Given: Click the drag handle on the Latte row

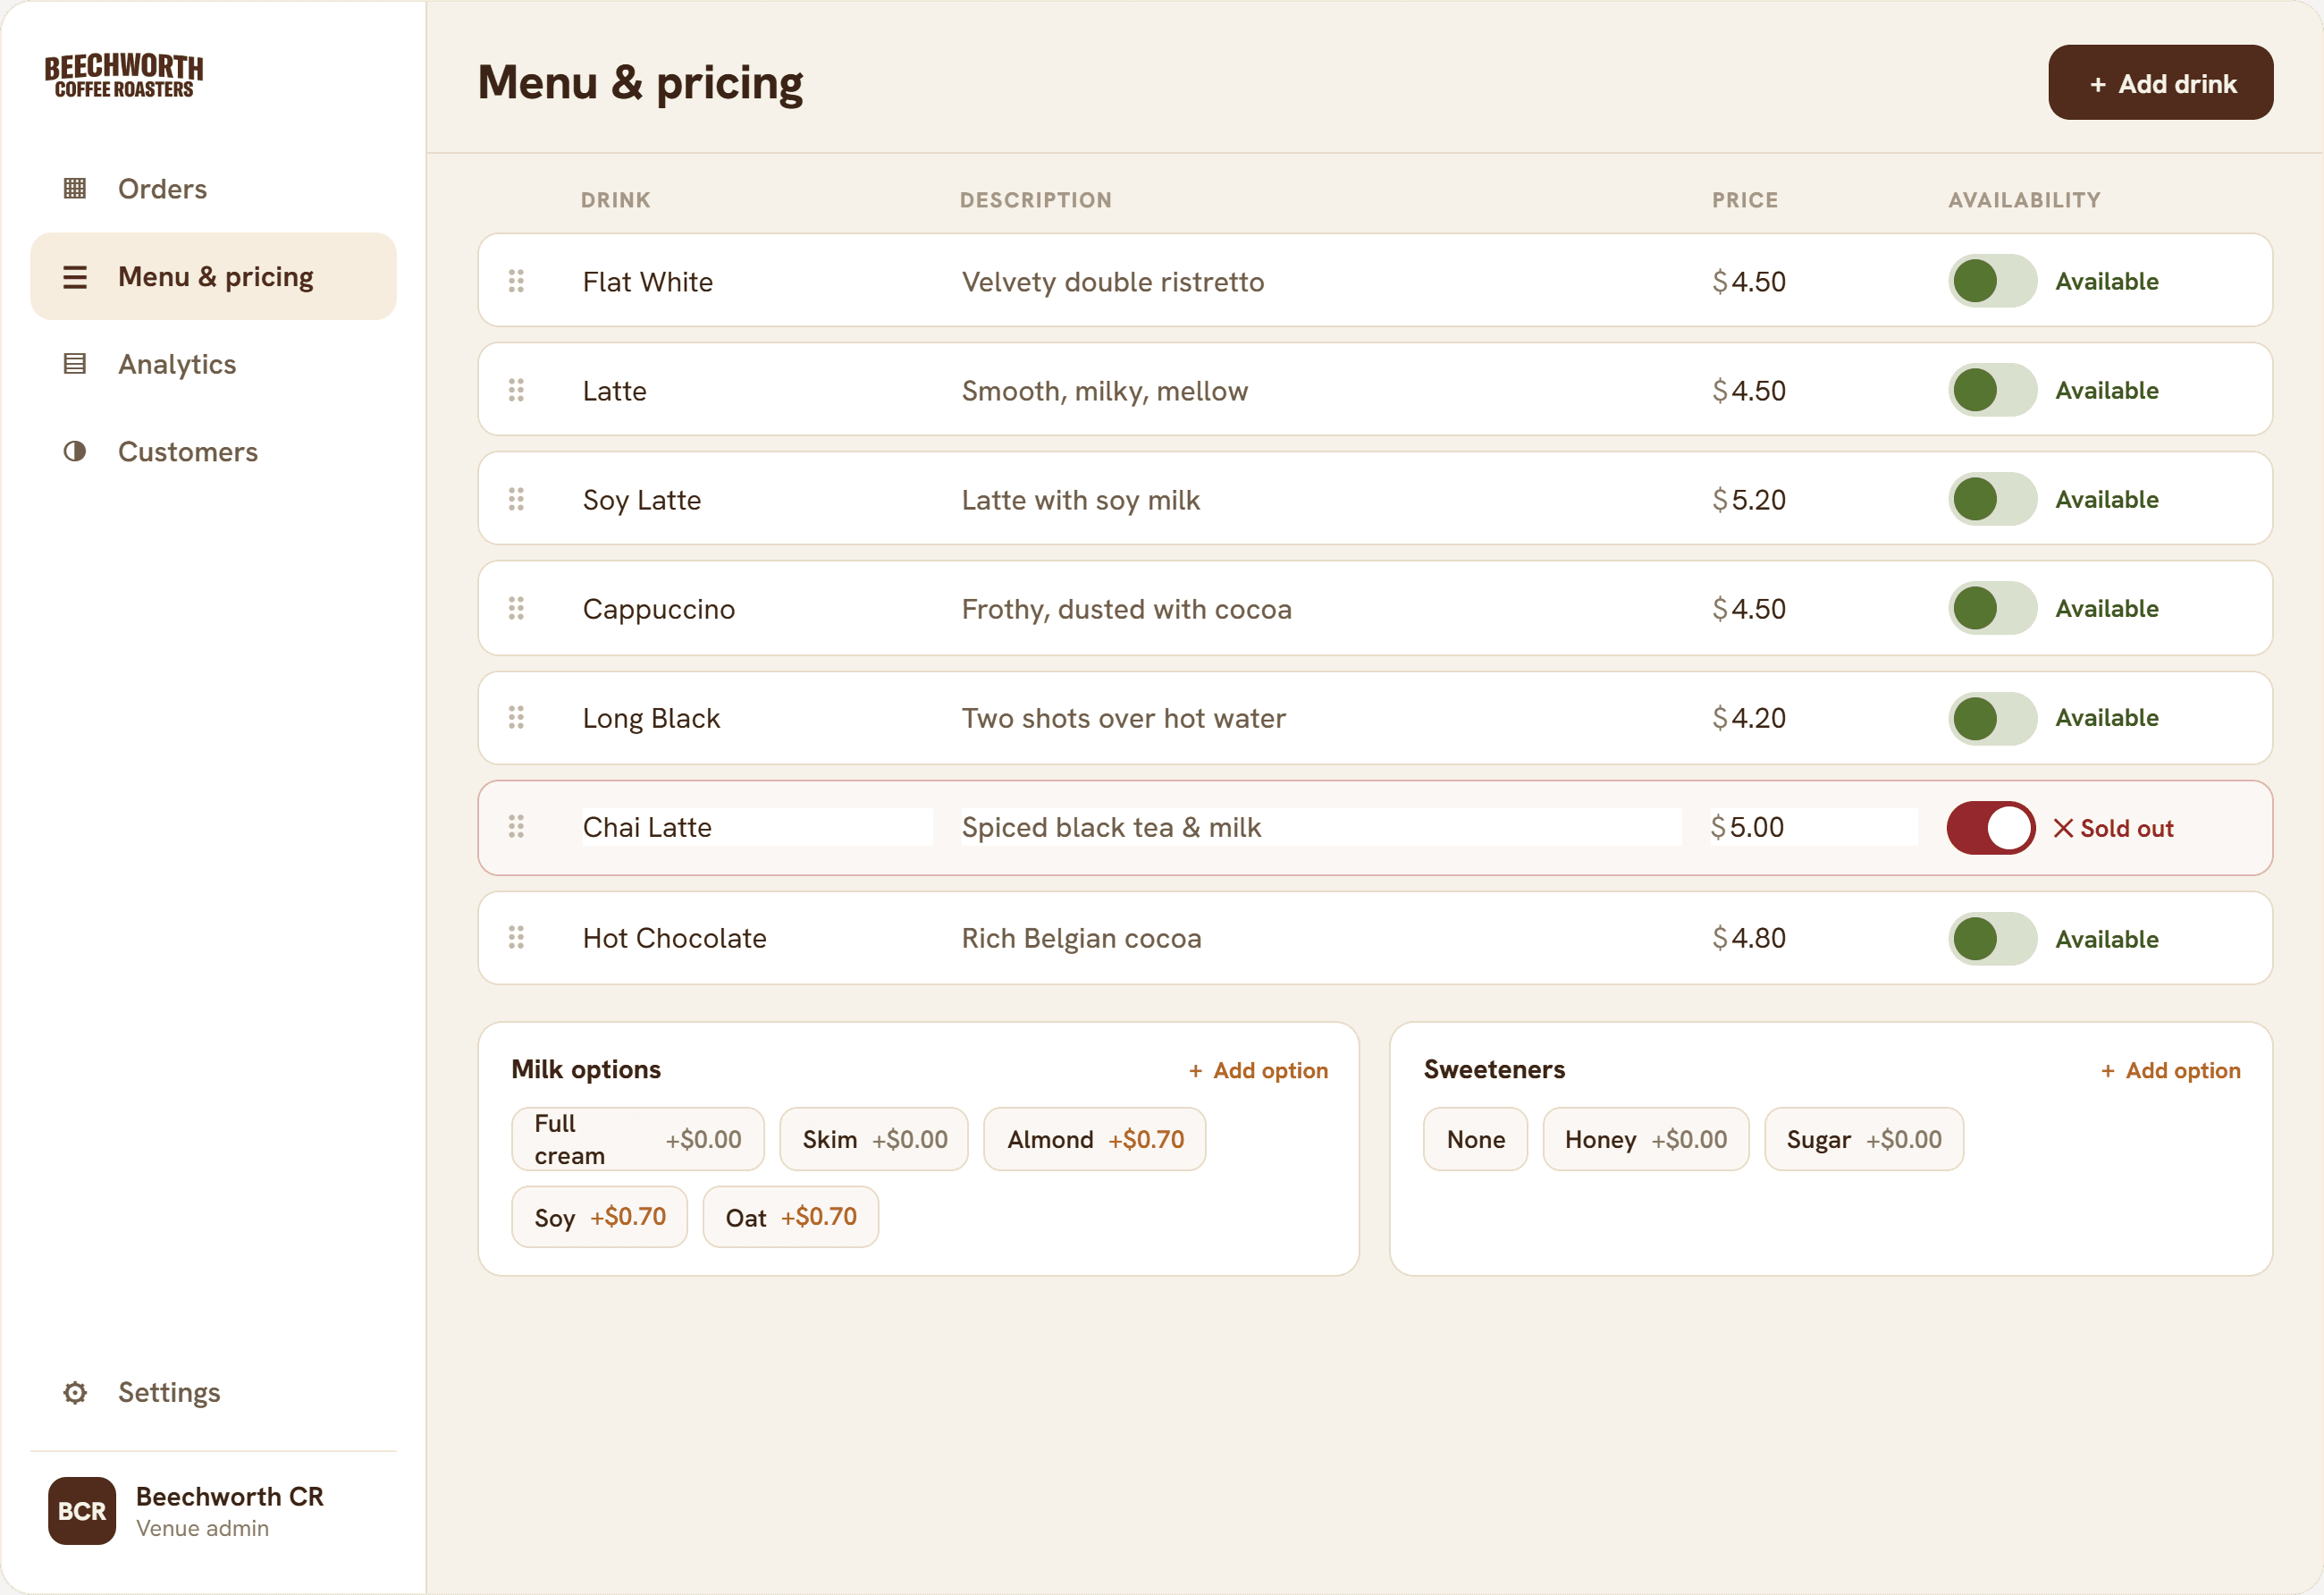Looking at the screenshot, I should pyautogui.click(x=516, y=390).
